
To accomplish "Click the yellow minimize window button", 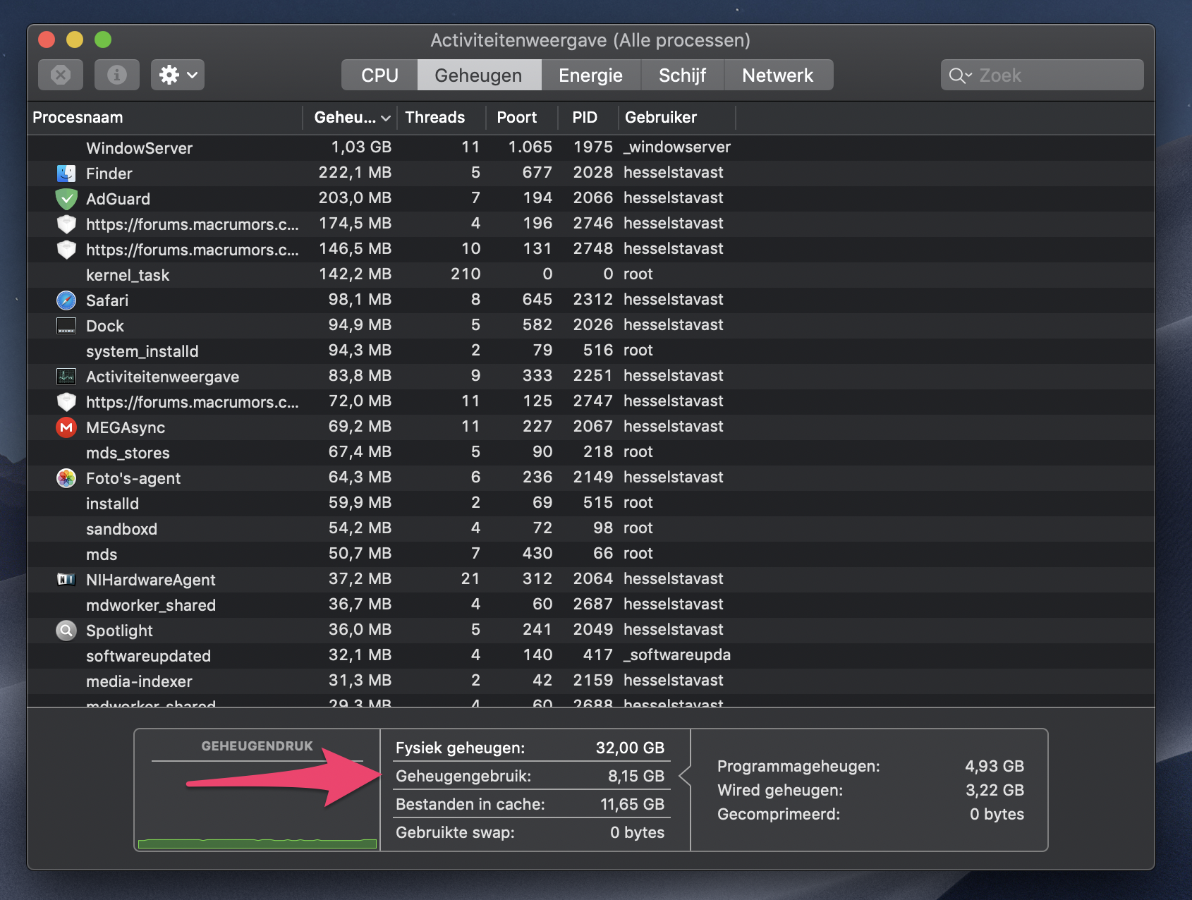I will point(75,39).
